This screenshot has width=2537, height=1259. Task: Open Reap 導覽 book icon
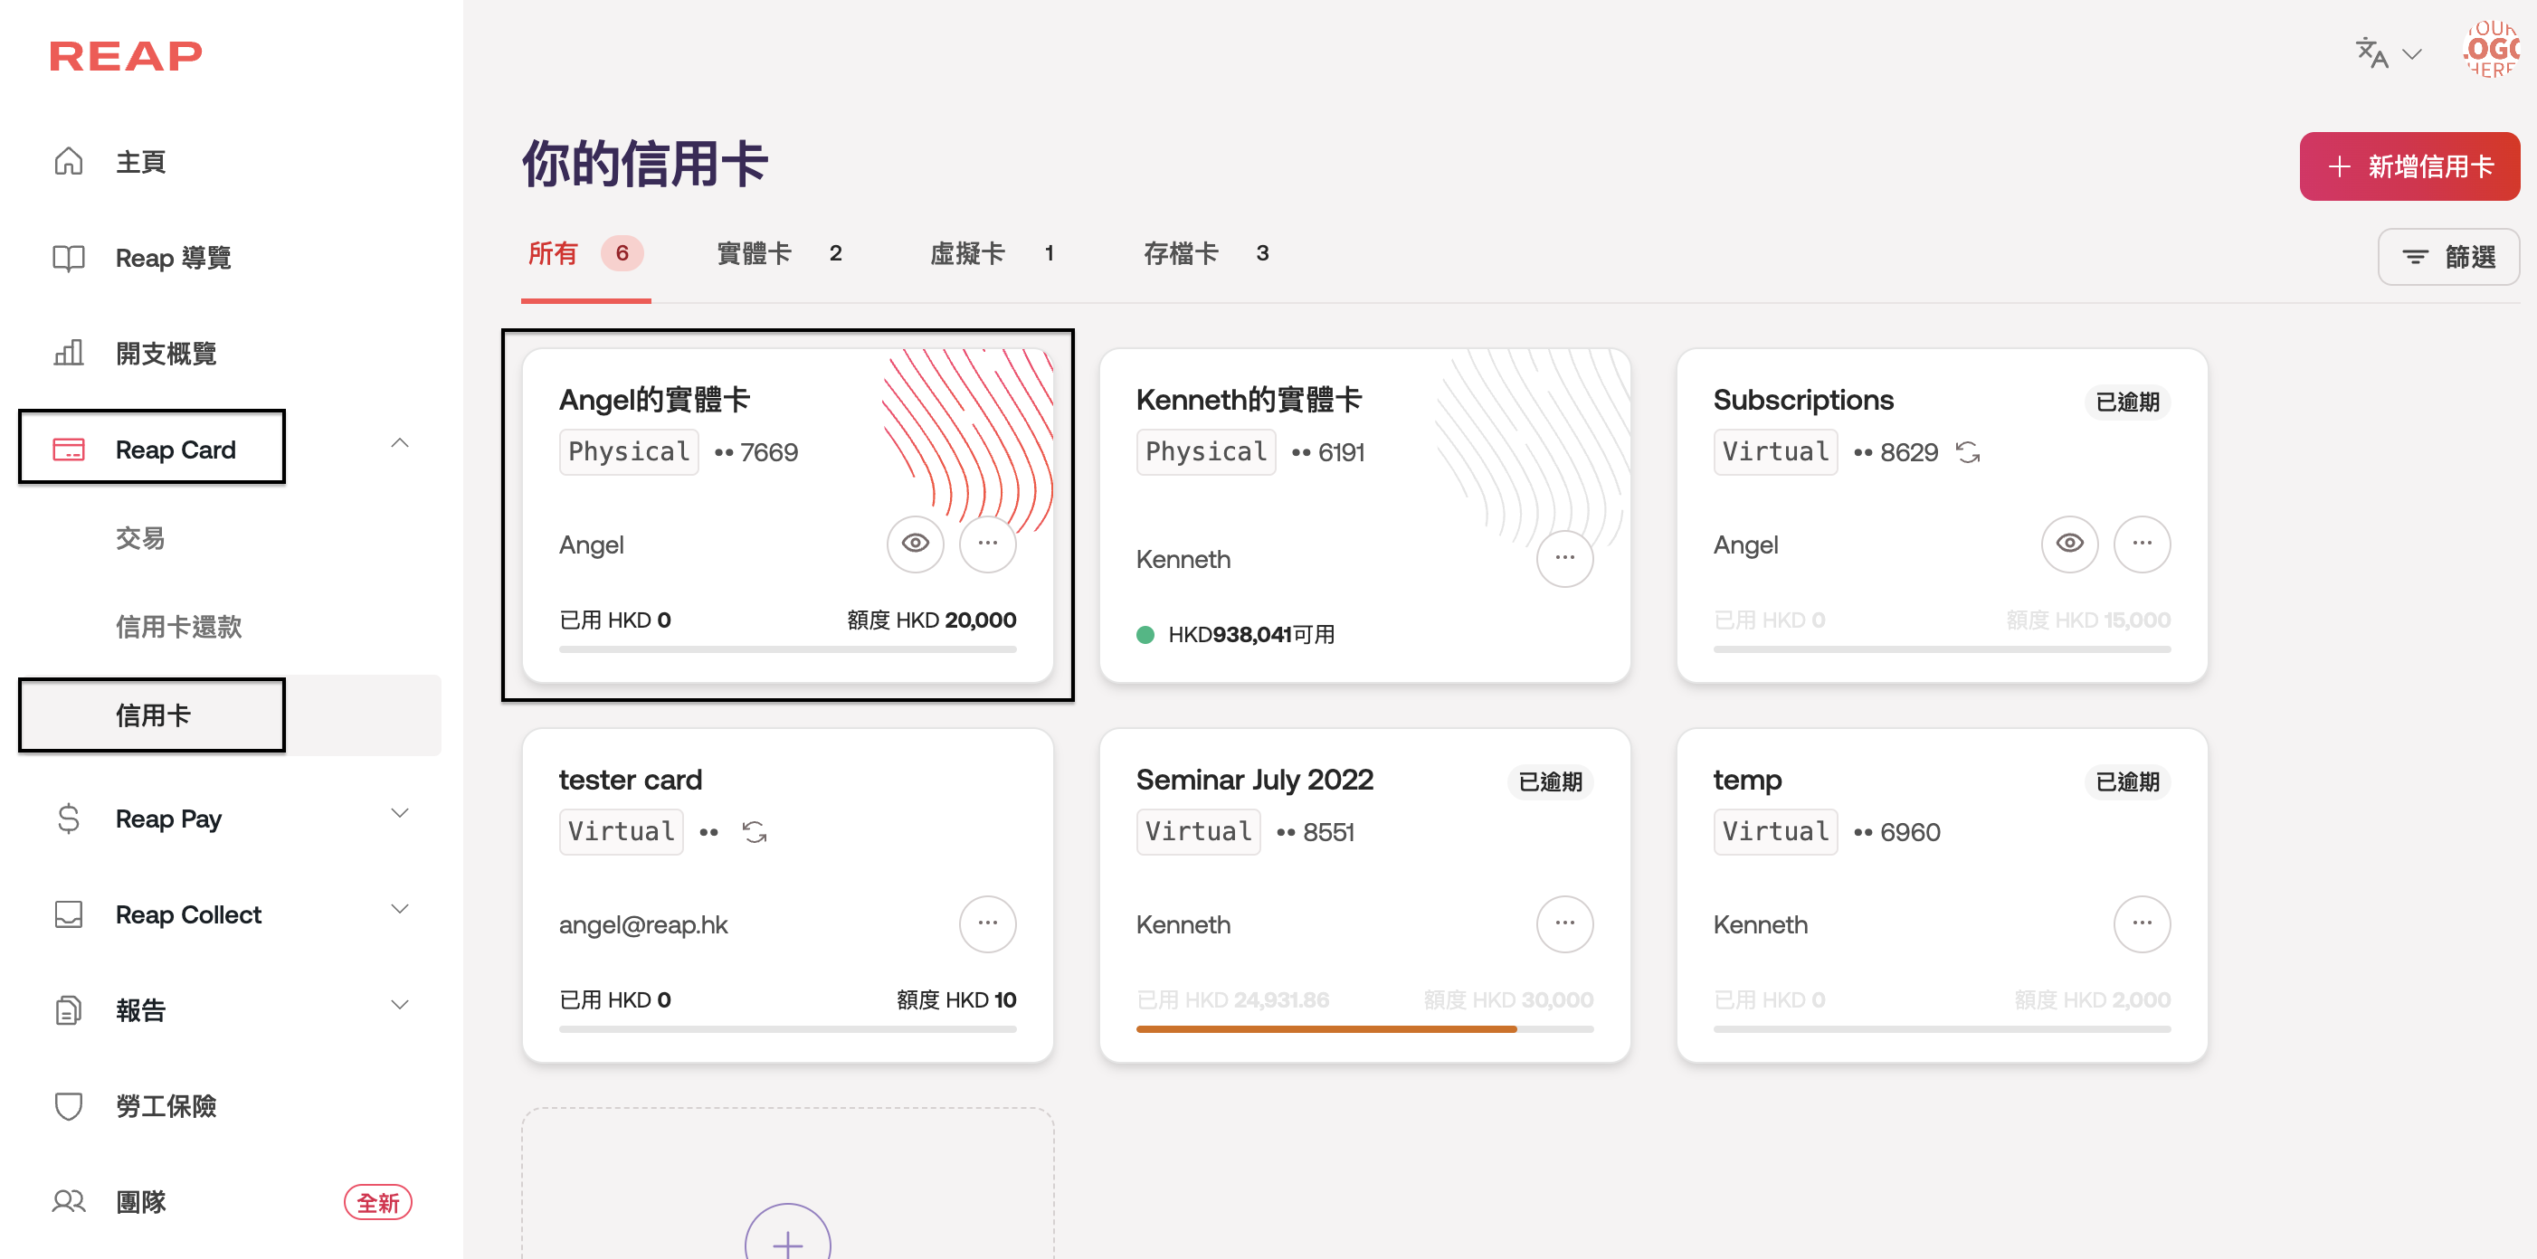(x=68, y=258)
